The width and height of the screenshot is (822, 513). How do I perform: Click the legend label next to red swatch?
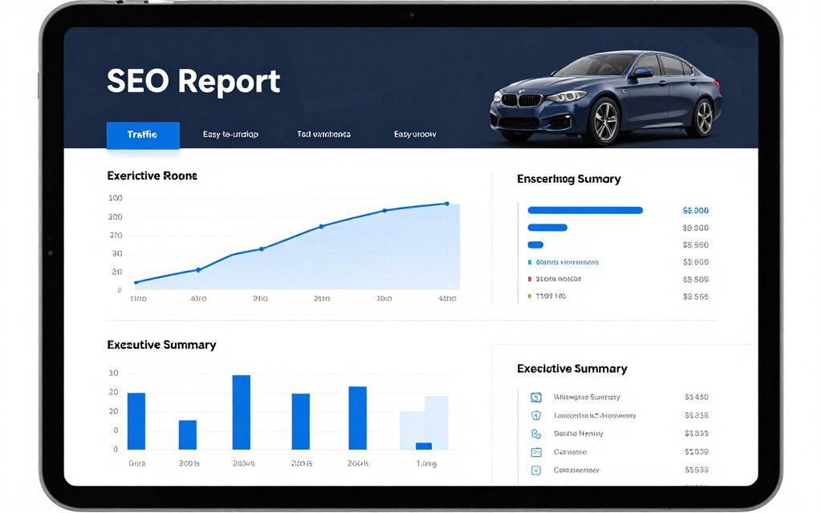tap(559, 280)
